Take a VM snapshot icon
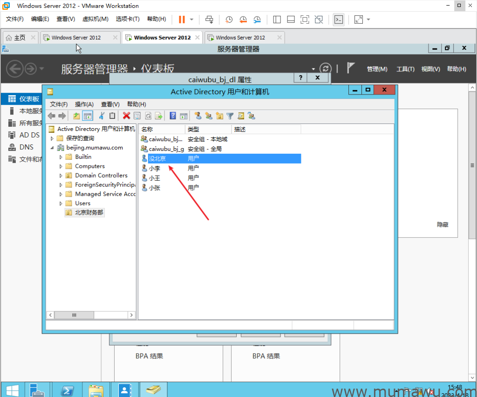 229,20
